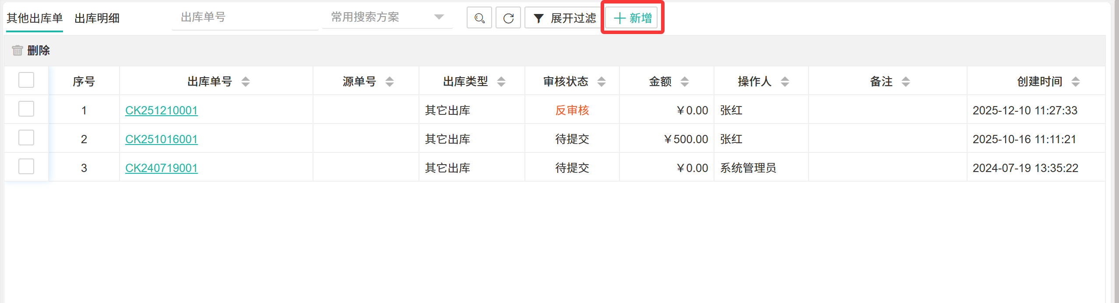1119x303 pixels.
Task: Click the funnel filter icon
Action: click(538, 18)
